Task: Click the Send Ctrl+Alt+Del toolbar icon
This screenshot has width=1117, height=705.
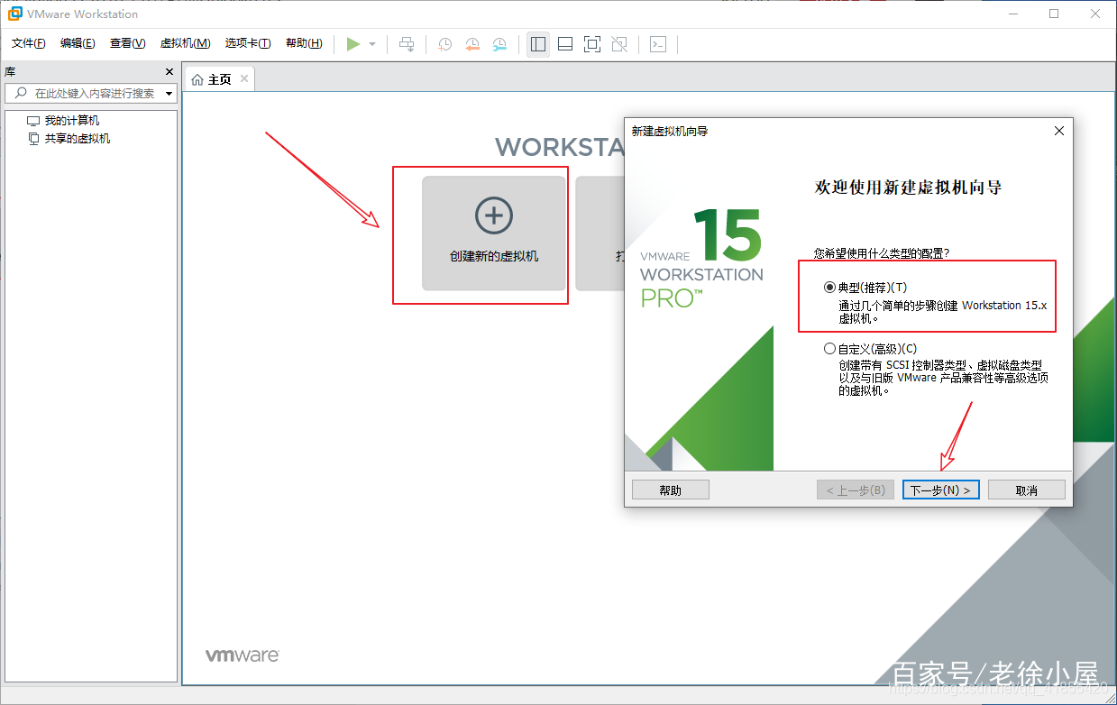Action: pos(407,44)
